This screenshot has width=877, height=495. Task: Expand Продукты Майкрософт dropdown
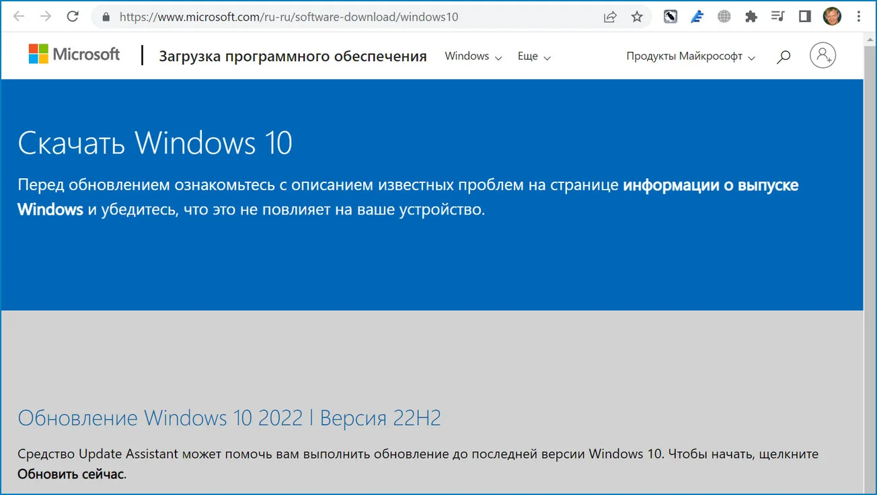click(x=691, y=56)
